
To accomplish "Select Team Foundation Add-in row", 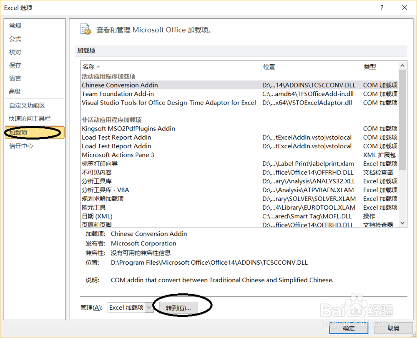I will click(x=239, y=94).
